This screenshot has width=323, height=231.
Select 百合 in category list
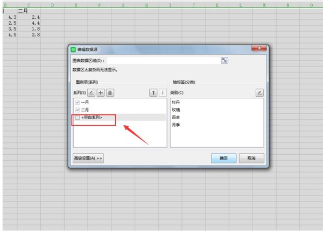[x=176, y=117]
